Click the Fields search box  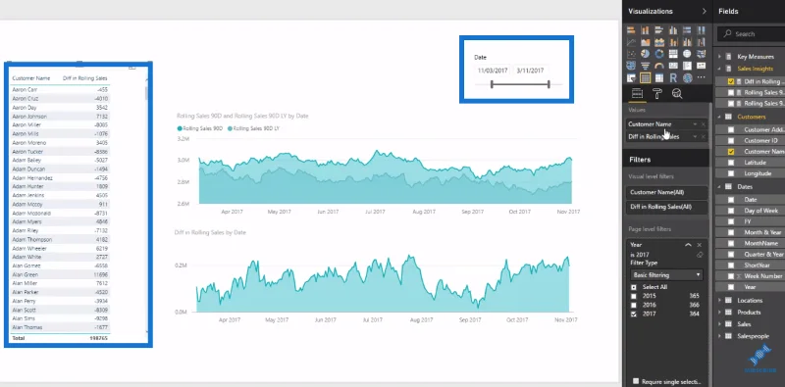click(x=751, y=34)
